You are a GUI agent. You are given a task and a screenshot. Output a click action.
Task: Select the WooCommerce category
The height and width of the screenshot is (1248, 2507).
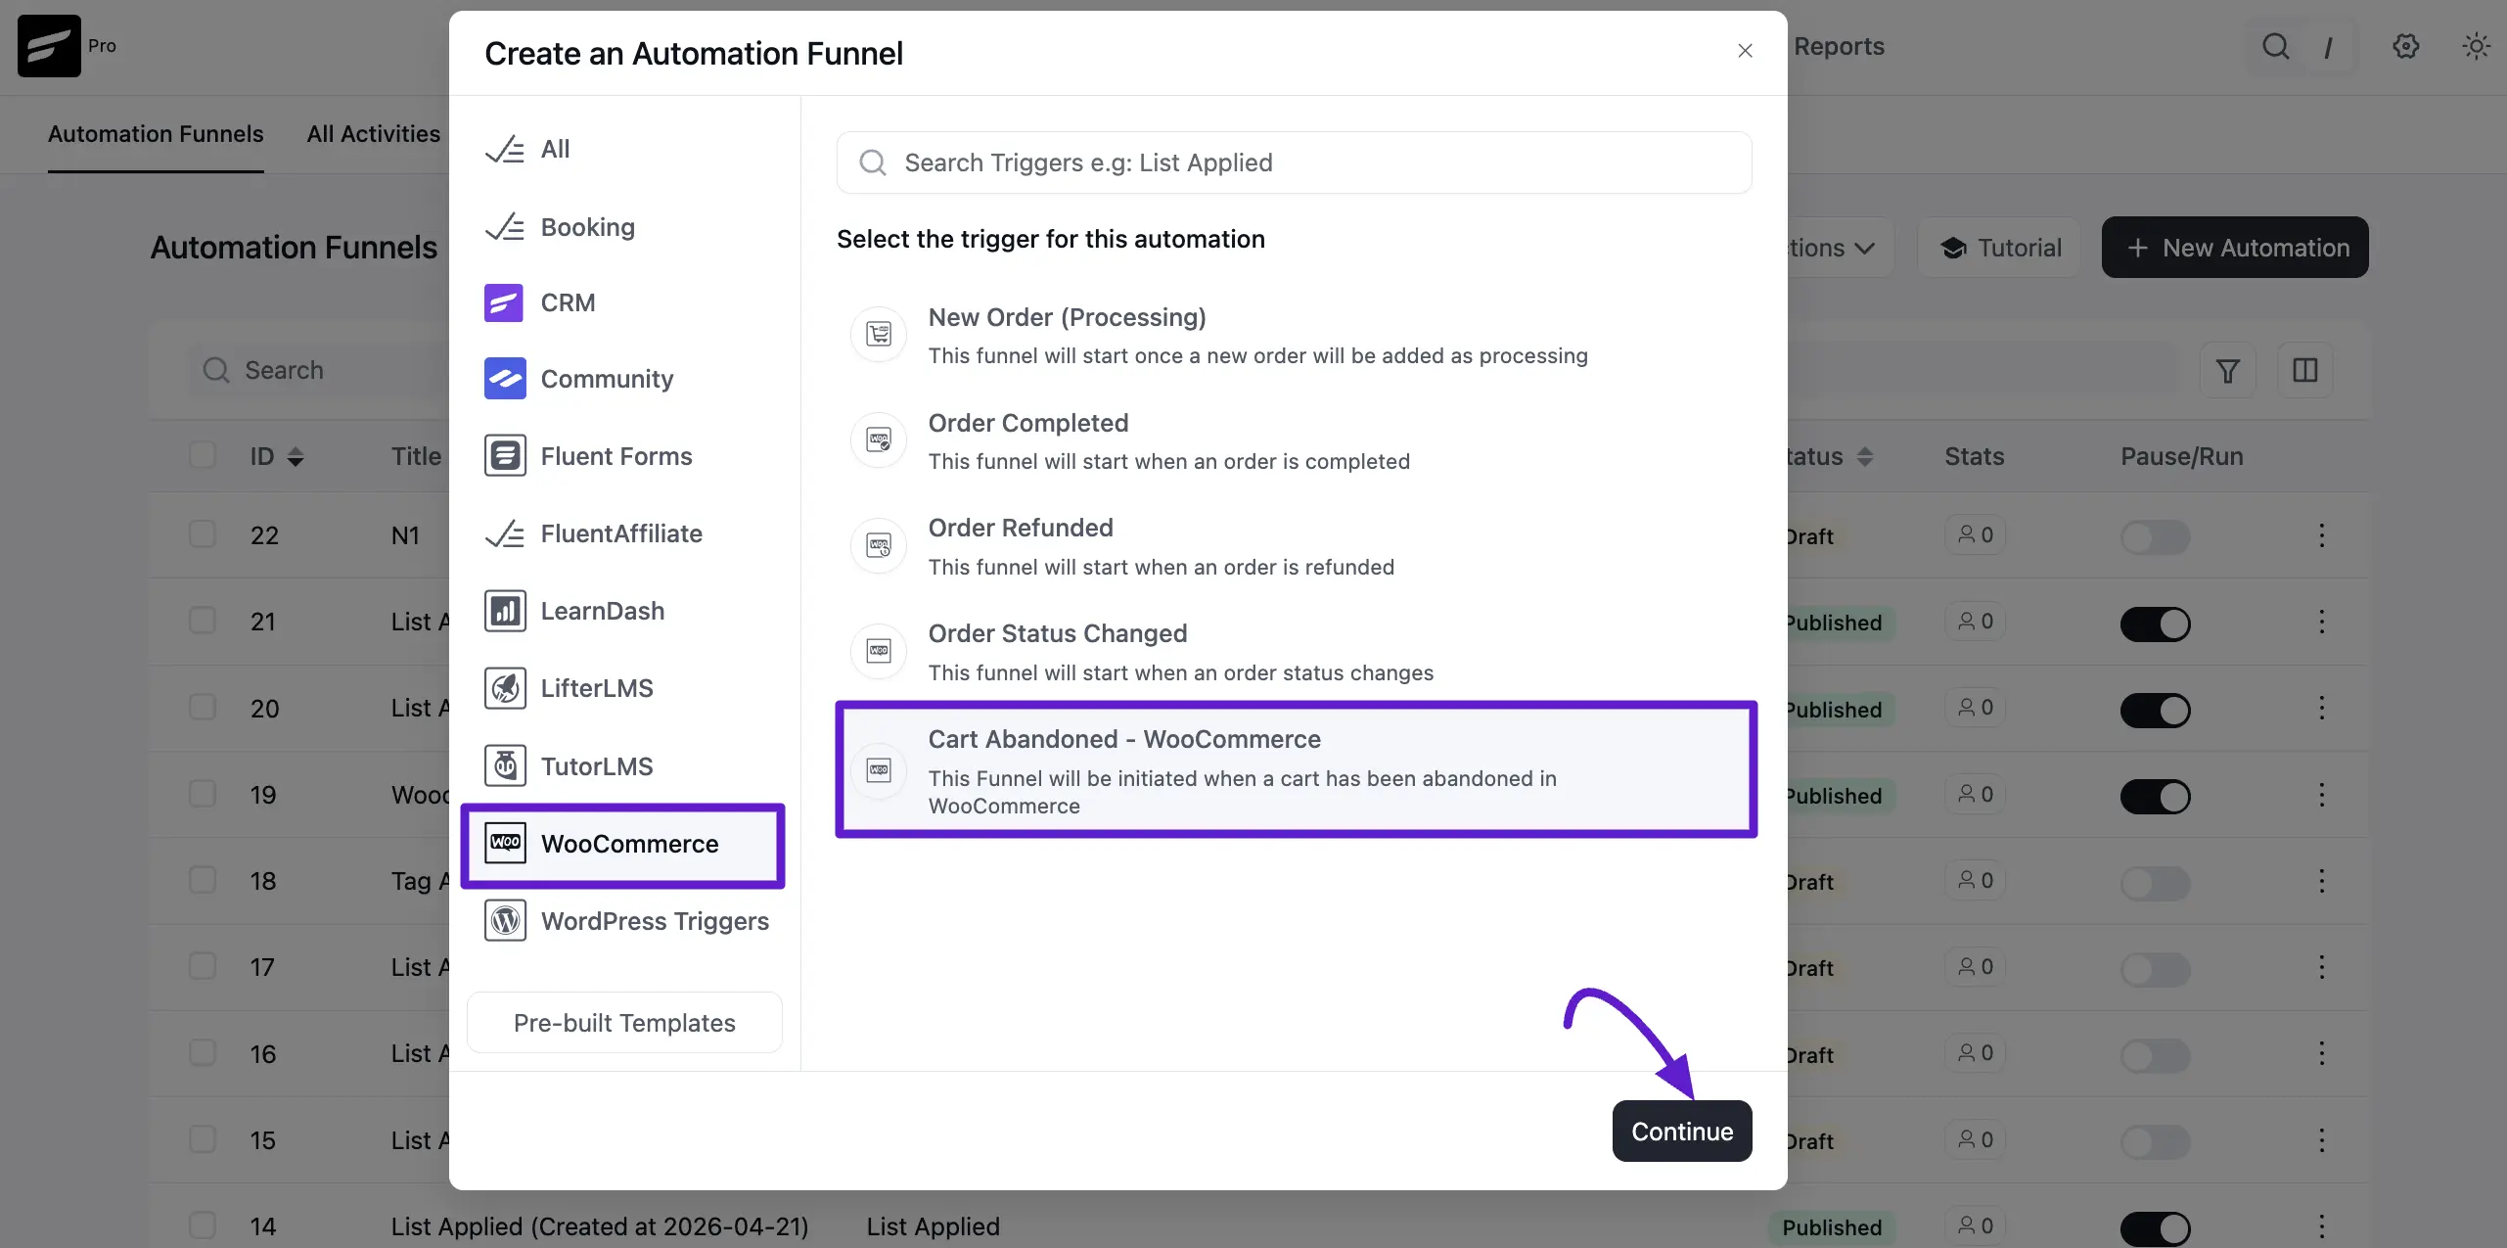coord(624,844)
